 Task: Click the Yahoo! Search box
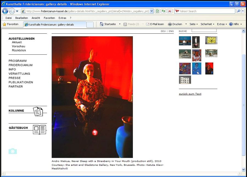coord(205,11)
